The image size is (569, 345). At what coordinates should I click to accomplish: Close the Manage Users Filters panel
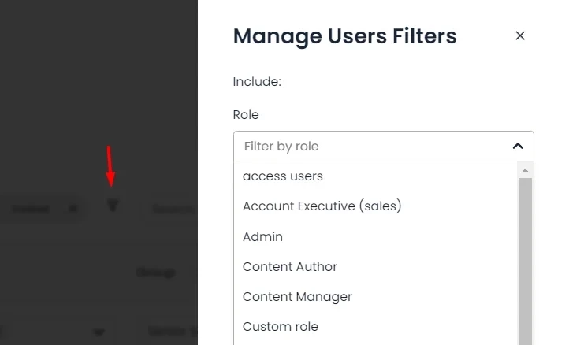519,35
